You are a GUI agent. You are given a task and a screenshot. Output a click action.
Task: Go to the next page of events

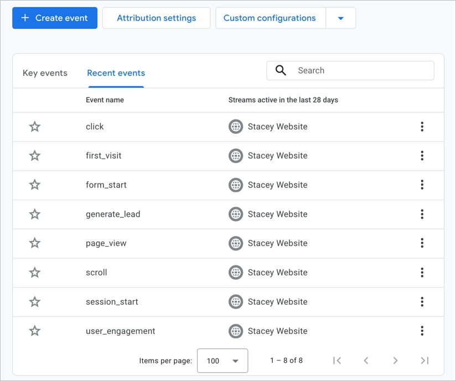point(395,361)
